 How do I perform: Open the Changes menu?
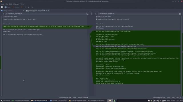(16, 4)
